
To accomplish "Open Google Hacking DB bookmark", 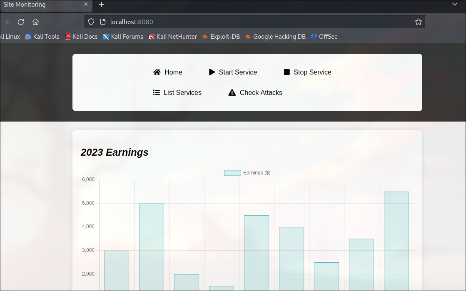I will (275, 37).
